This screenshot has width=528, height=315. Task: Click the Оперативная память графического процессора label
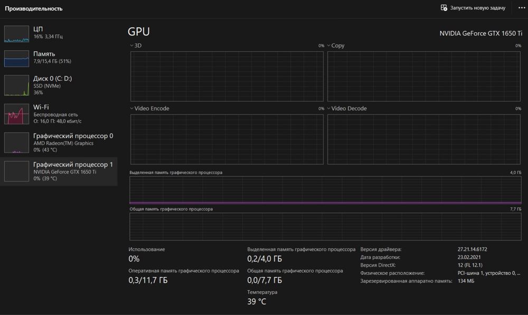pos(184,271)
